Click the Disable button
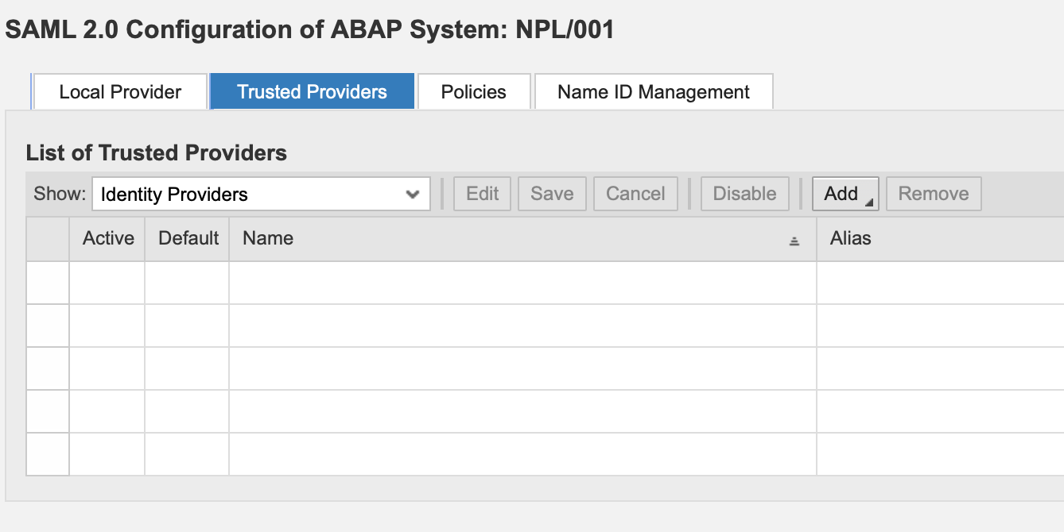 point(744,194)
